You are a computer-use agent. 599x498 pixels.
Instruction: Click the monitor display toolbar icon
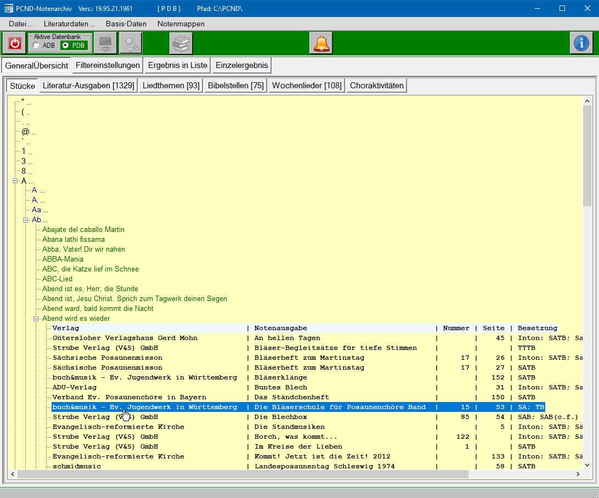click(105, 43)
